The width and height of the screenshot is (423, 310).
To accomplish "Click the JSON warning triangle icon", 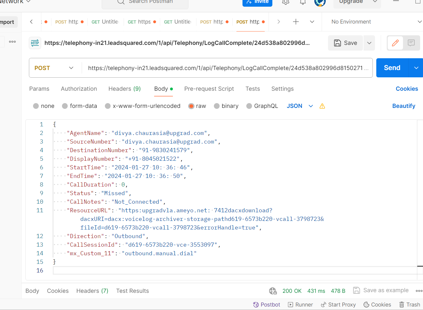I will [x=322, y=106].
